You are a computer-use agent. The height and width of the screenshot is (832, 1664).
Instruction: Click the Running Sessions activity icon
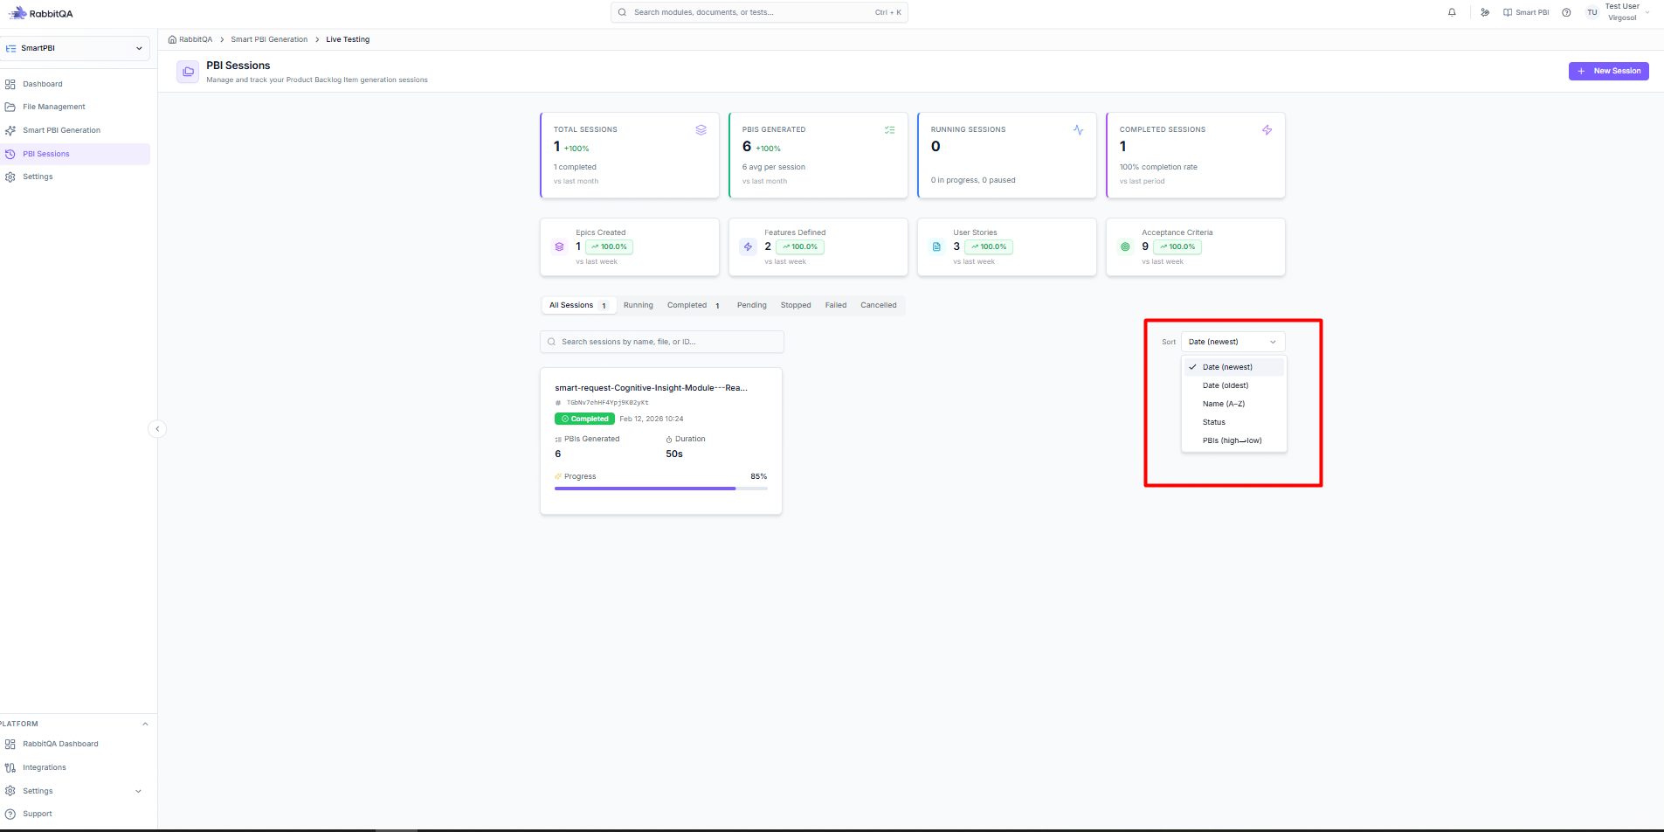[x=1078, y=130]
